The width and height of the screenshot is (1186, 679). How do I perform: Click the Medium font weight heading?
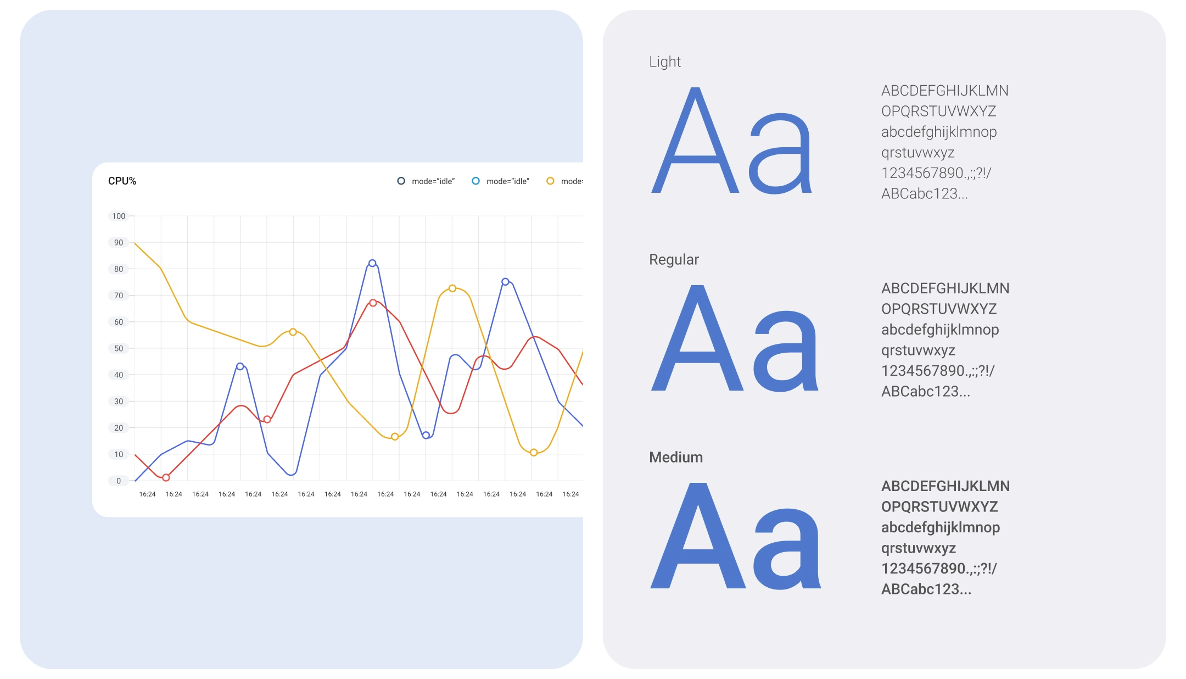click(x=675, y=458)
